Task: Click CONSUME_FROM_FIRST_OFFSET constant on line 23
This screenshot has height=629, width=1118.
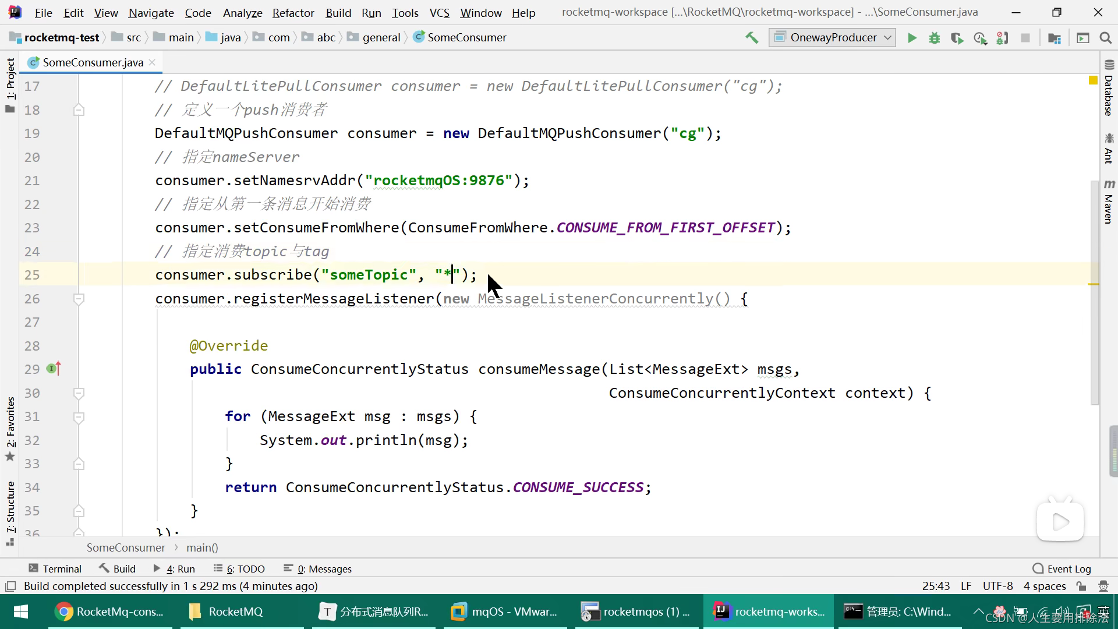Action: (666, 228)
